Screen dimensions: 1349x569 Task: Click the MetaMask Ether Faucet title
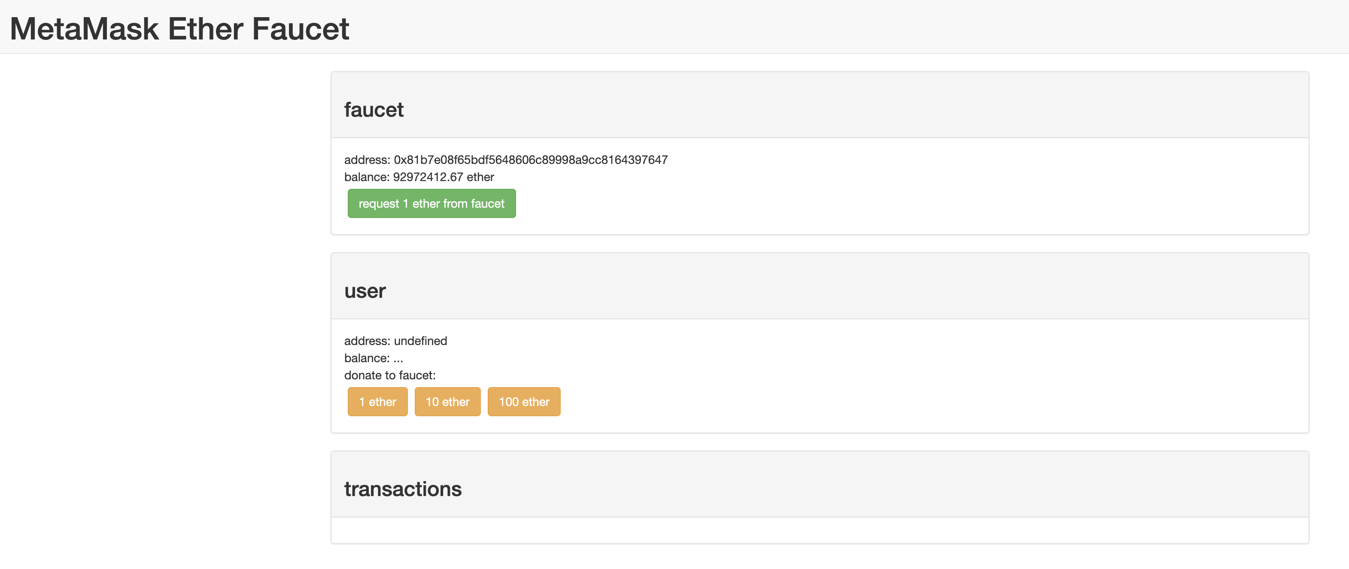click(x=179, y=29)
